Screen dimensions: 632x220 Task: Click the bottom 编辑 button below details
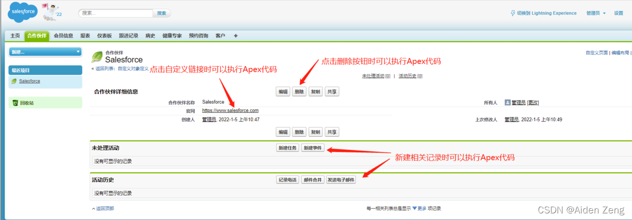coord(283,132)
